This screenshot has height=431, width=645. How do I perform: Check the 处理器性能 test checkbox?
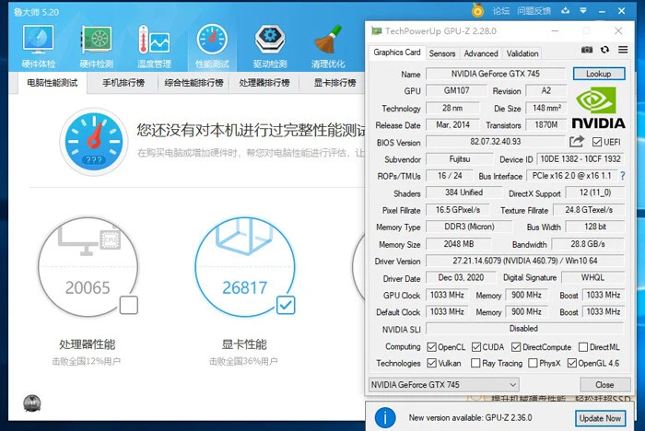(x=129, y=305)
